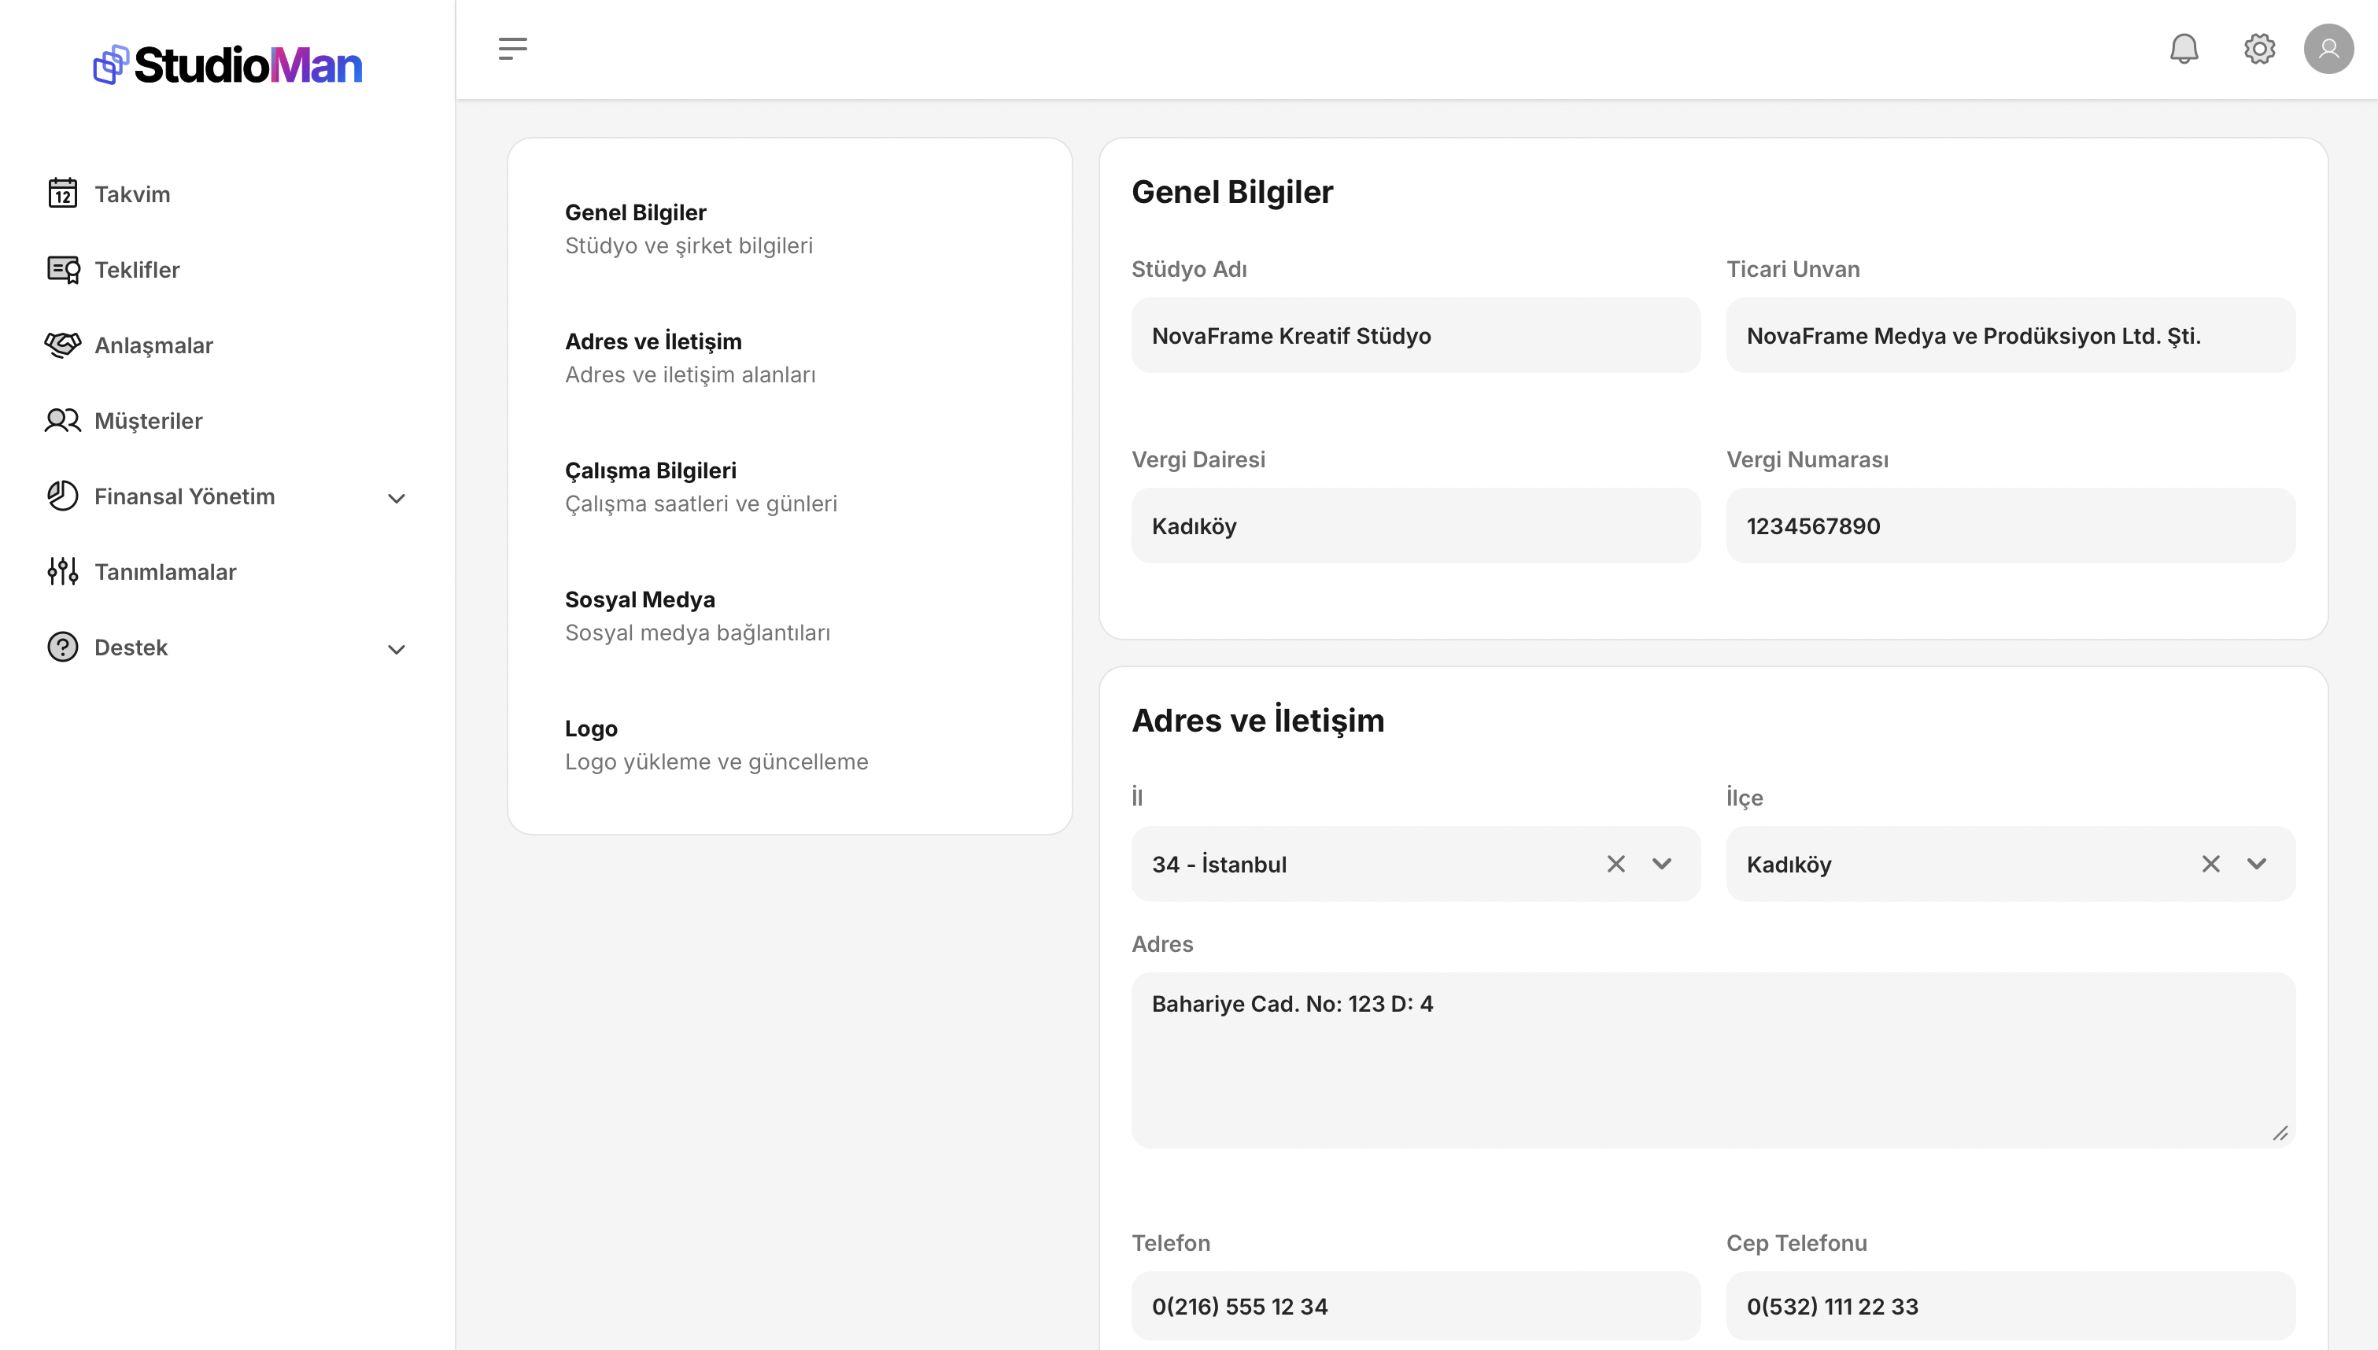Open the user profile avatar
This screenshot has height=1350, width=2378.
click(x=2328, y=48)
